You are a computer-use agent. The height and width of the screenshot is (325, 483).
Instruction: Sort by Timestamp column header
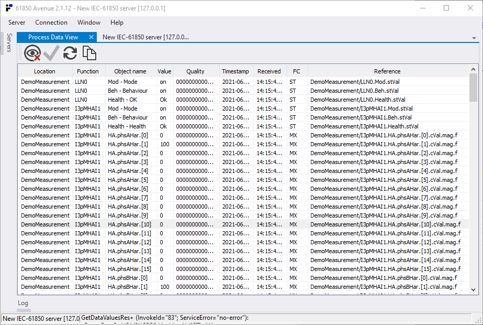(235, 71)
